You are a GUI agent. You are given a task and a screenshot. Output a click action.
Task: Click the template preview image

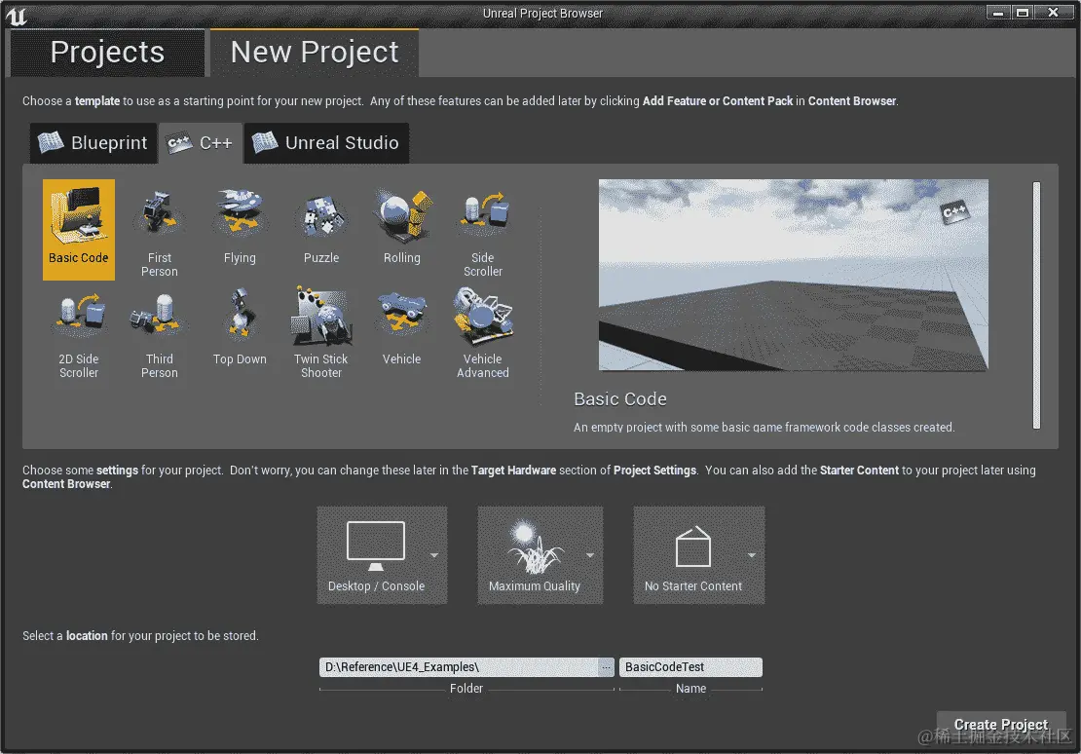[x=794, y=276]
